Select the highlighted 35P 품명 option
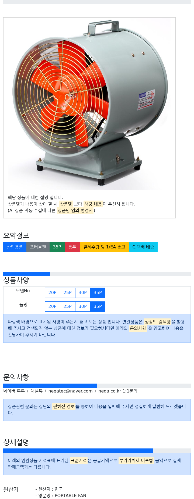 click(98, 306)
